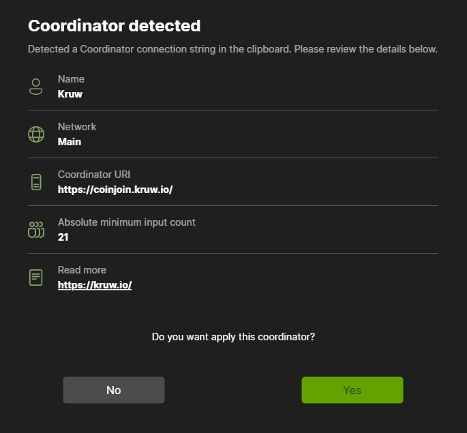Image resolution: width=467 pixels, height=433 pixels.
Task: Click the clipboard detection description text
Action: (x=233, y=49)
